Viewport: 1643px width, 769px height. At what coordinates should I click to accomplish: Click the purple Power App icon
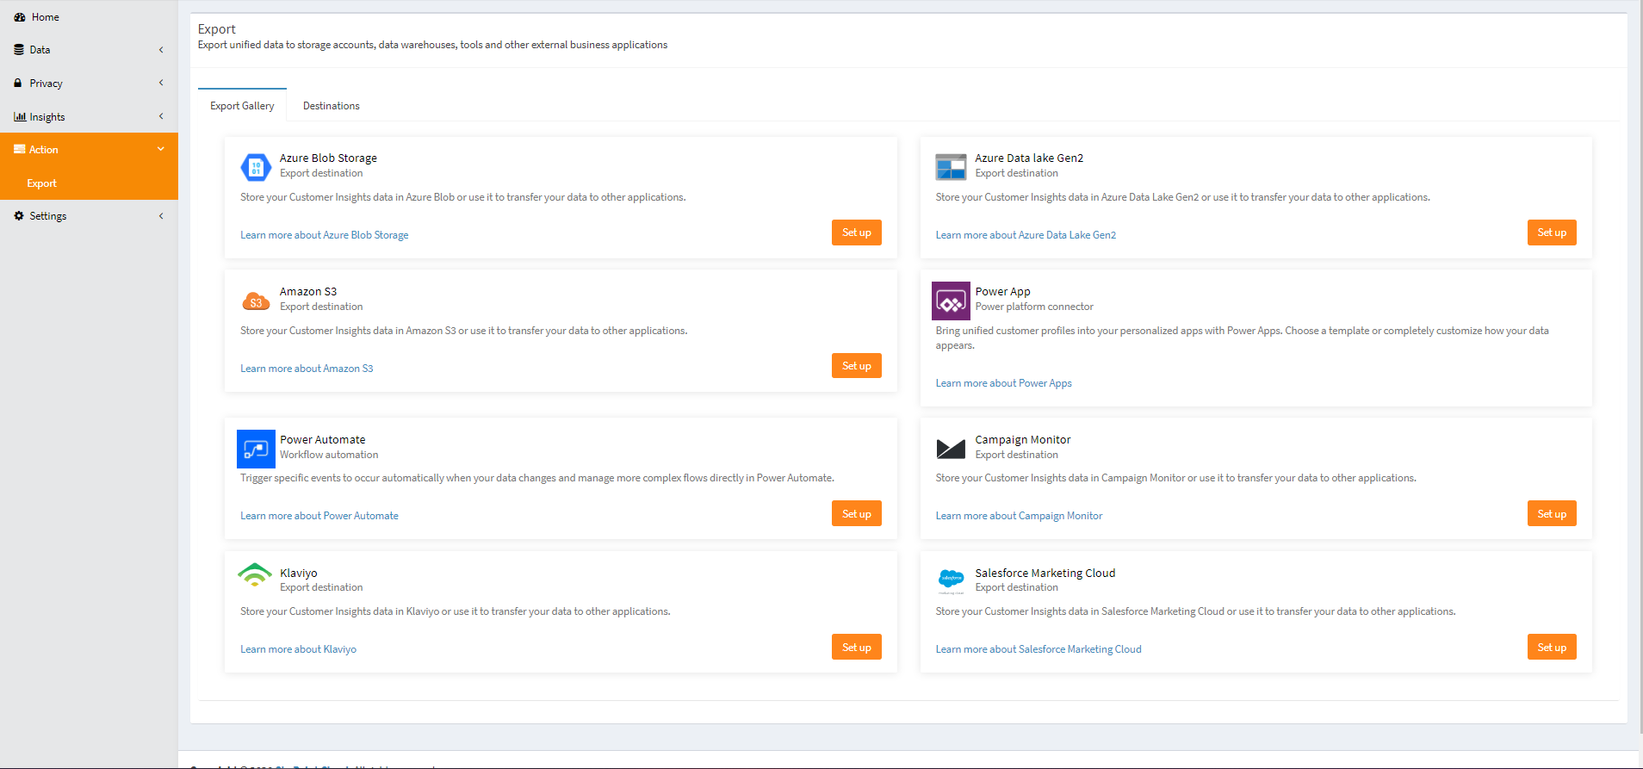(x=951, y=301)
